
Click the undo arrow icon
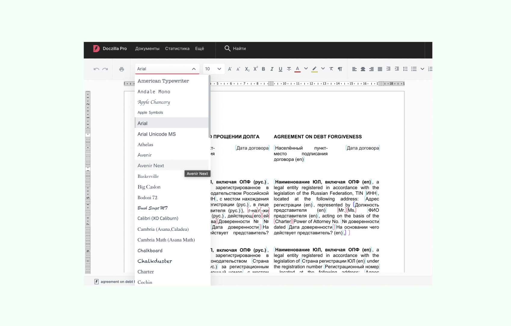tap(96, 69)
